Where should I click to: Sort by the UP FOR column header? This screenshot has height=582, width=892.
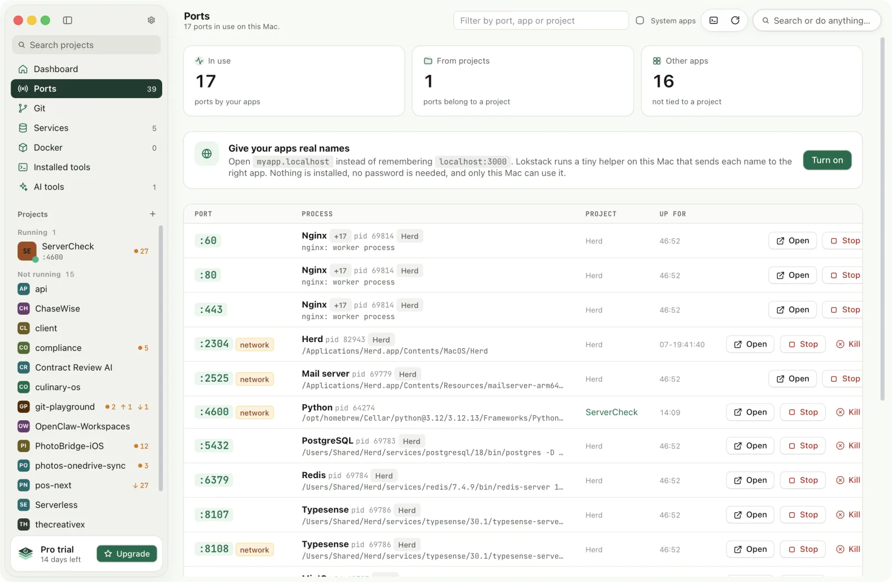pos(672,214)
